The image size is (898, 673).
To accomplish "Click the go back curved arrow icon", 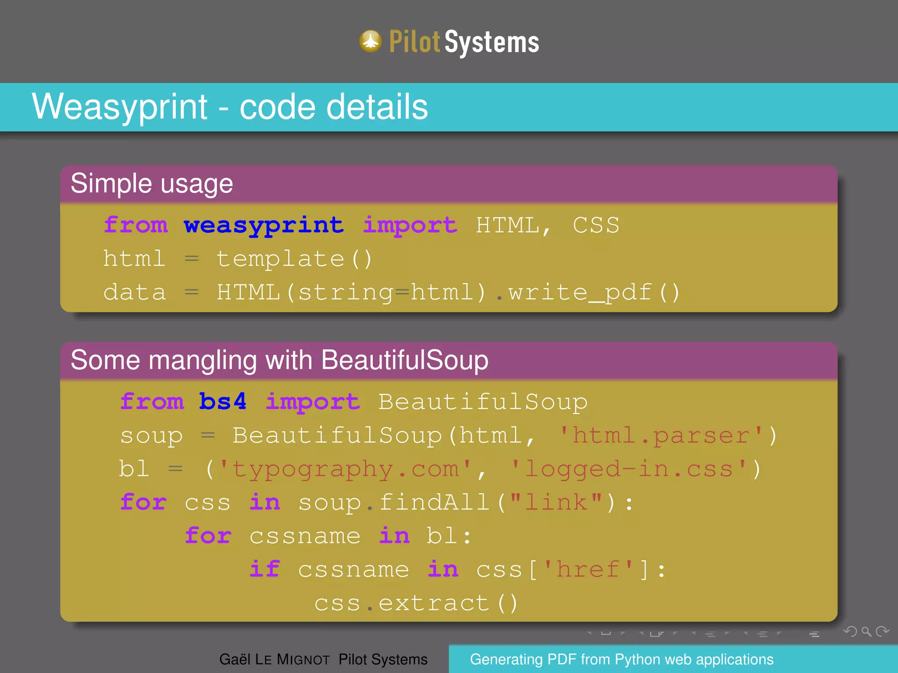I will [x=850, y=631].
